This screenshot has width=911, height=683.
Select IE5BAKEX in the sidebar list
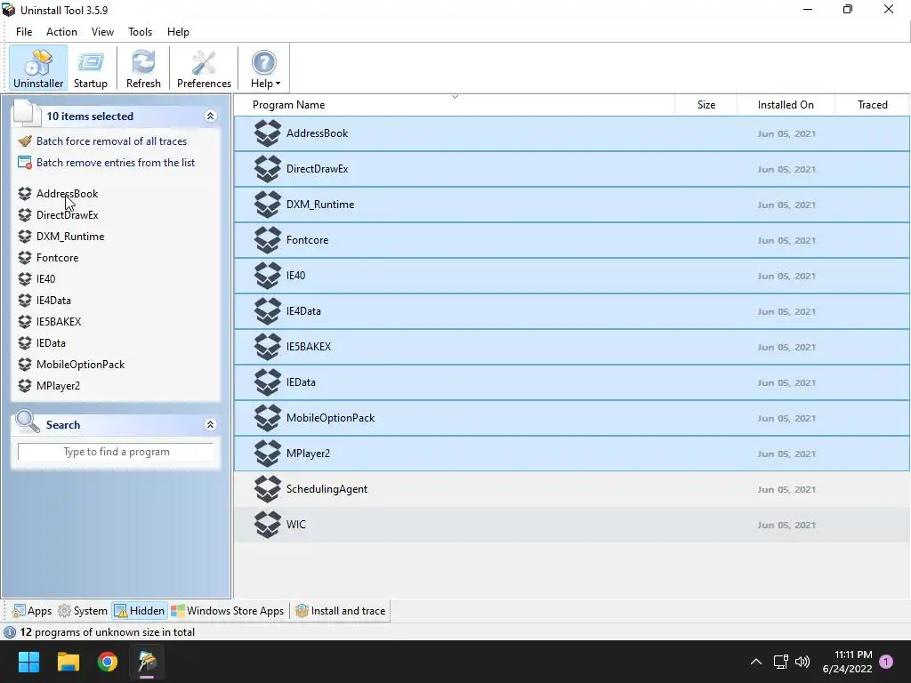(x=59, y=322)
